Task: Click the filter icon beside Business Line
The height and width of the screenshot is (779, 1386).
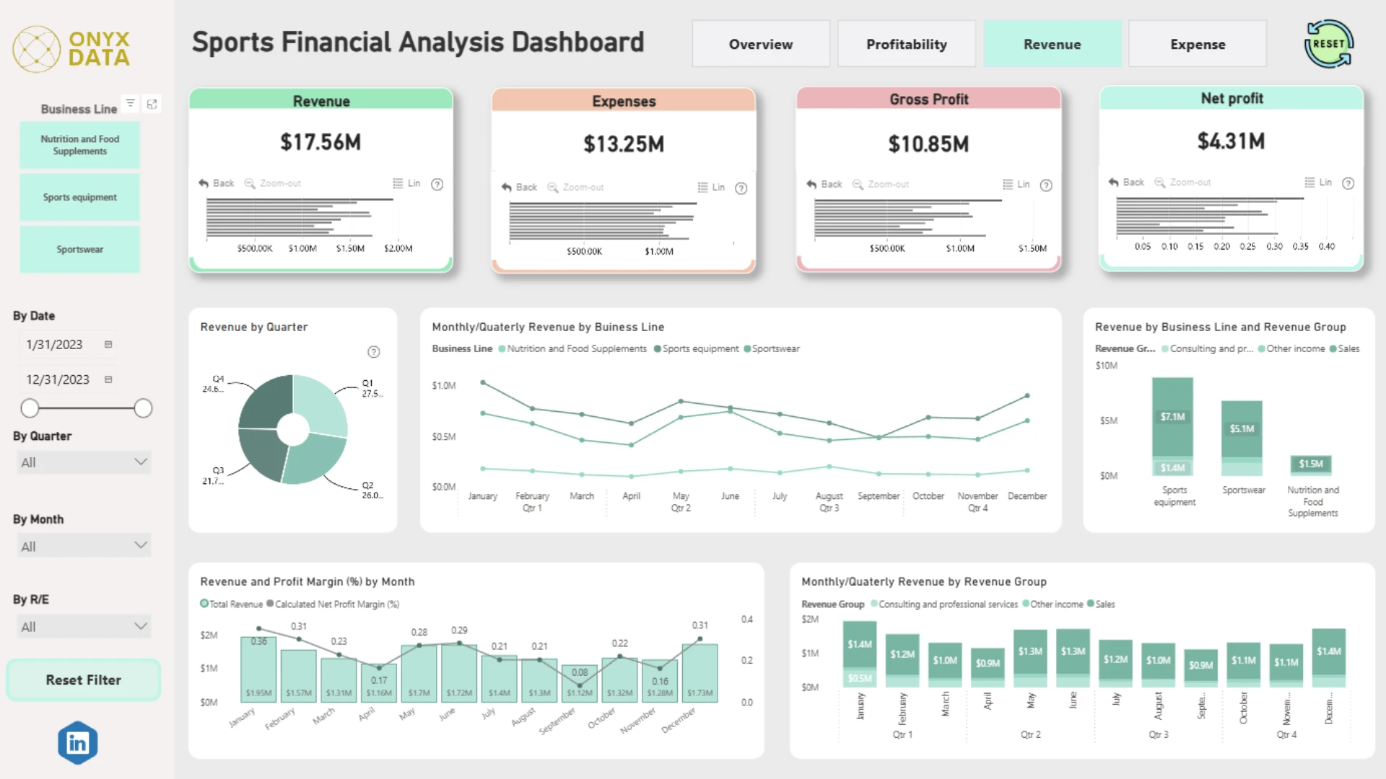Action: pos(130,103)
